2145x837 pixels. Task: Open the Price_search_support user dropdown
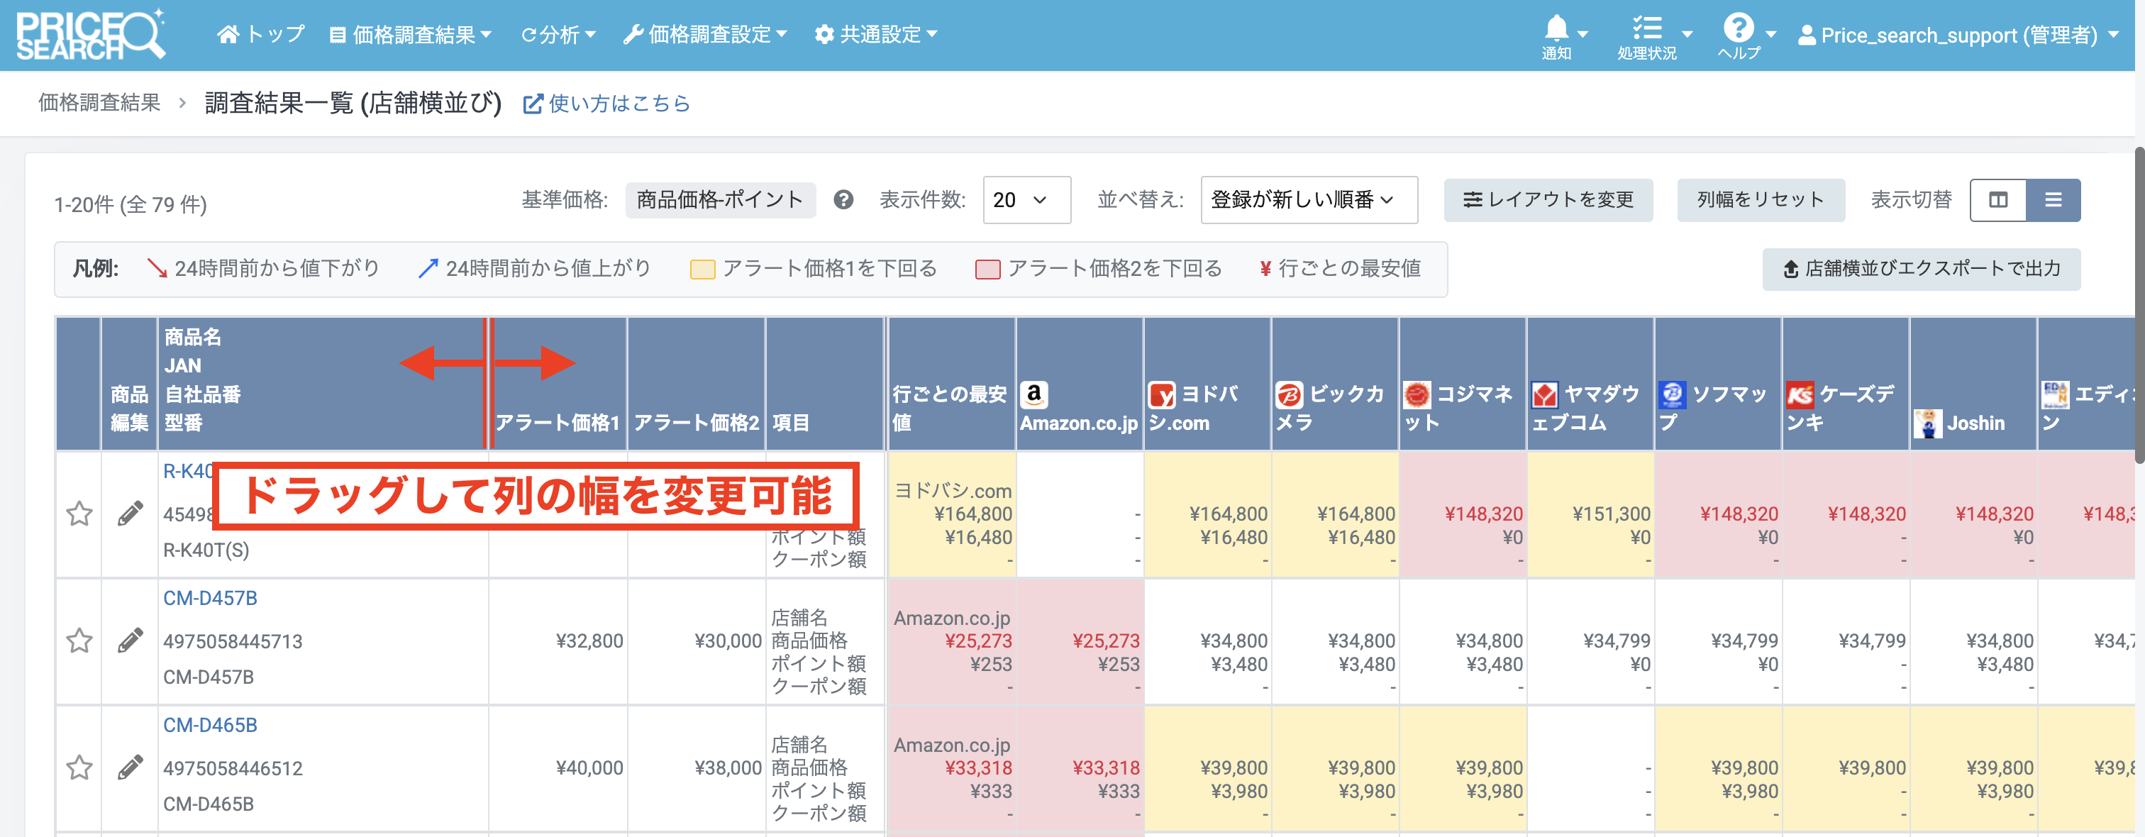pyautogui.click(x=1958, y=35)
